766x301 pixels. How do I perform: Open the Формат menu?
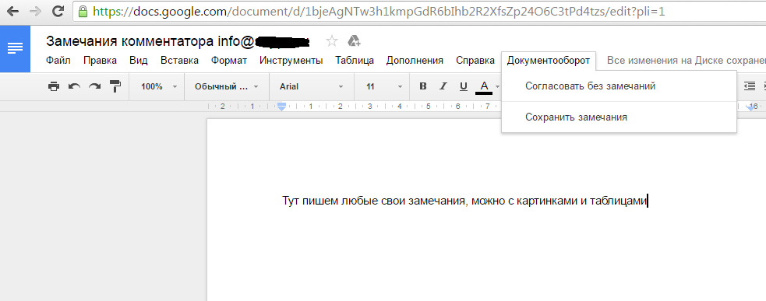229,61
